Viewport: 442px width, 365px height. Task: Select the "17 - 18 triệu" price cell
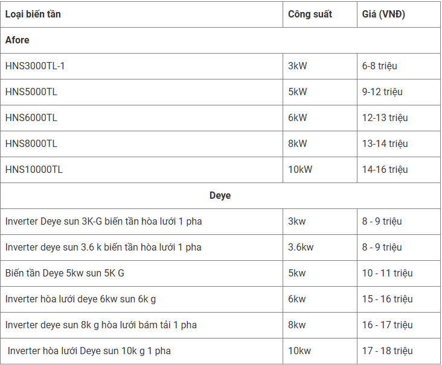(387, 351)
